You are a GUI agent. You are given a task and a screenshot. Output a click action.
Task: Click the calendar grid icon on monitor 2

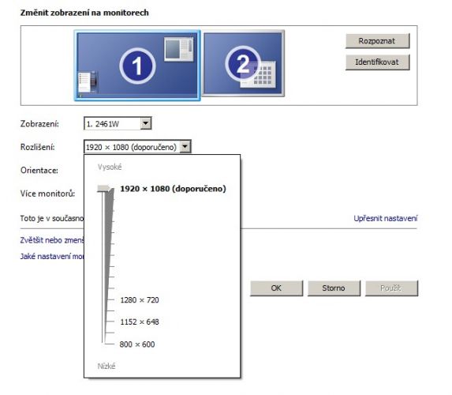pyautogui.click(x=258, y=74)
